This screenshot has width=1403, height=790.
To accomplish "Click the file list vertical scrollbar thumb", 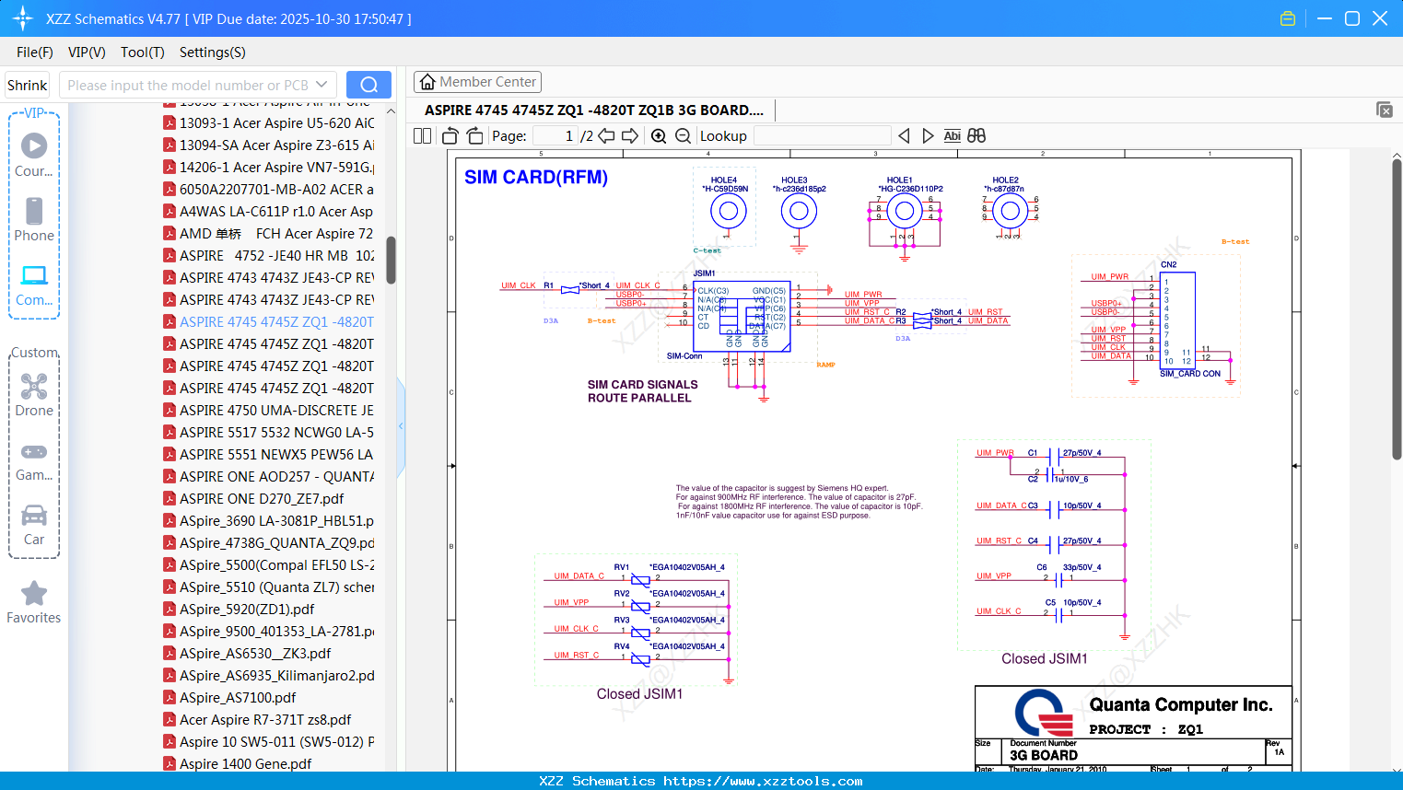I will pos(391,261).
